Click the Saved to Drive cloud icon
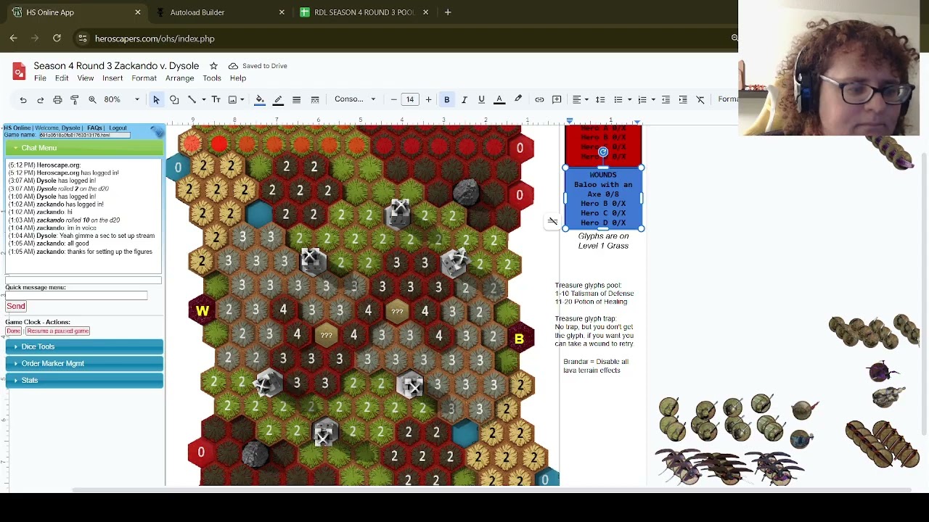This screenshot has width=929, height=522. pos(233,66)
